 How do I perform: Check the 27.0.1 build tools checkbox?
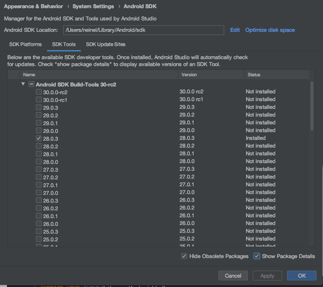pyautogui.click(x=39, y=185)
